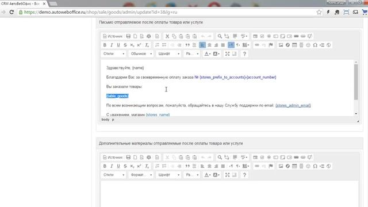Toggle numbered list in the letter editor

coord(157,45)
